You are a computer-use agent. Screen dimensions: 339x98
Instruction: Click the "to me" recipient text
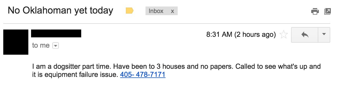41,45
